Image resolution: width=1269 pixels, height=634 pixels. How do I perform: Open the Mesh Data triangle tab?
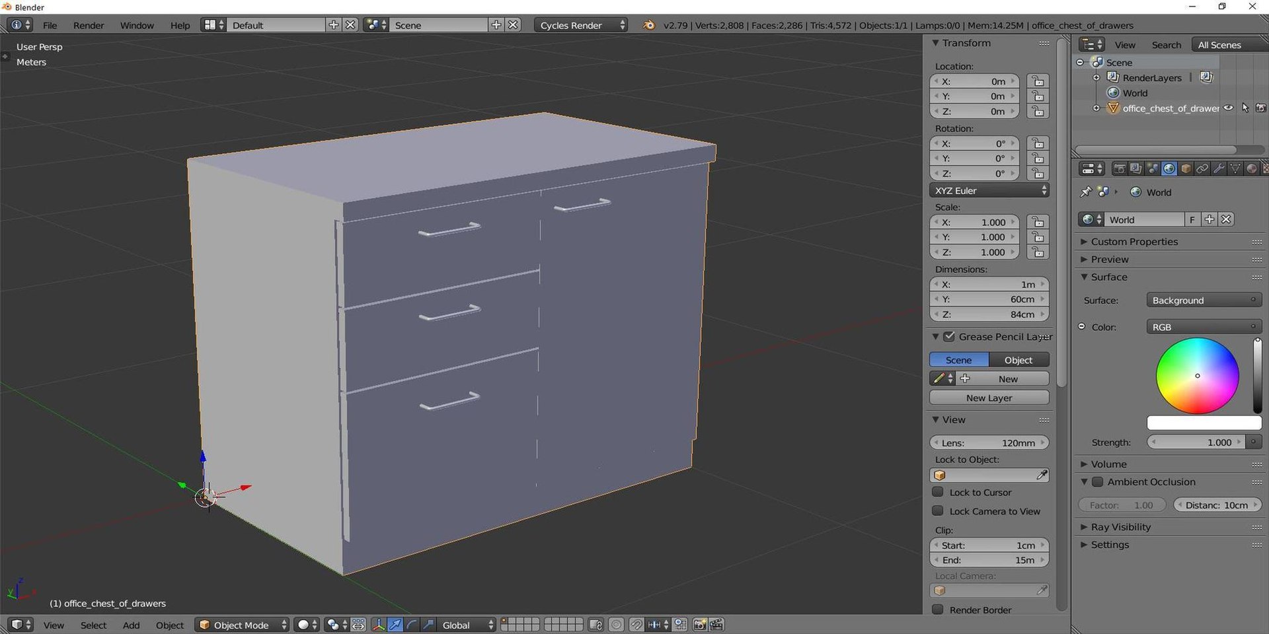coord(1235,169)
